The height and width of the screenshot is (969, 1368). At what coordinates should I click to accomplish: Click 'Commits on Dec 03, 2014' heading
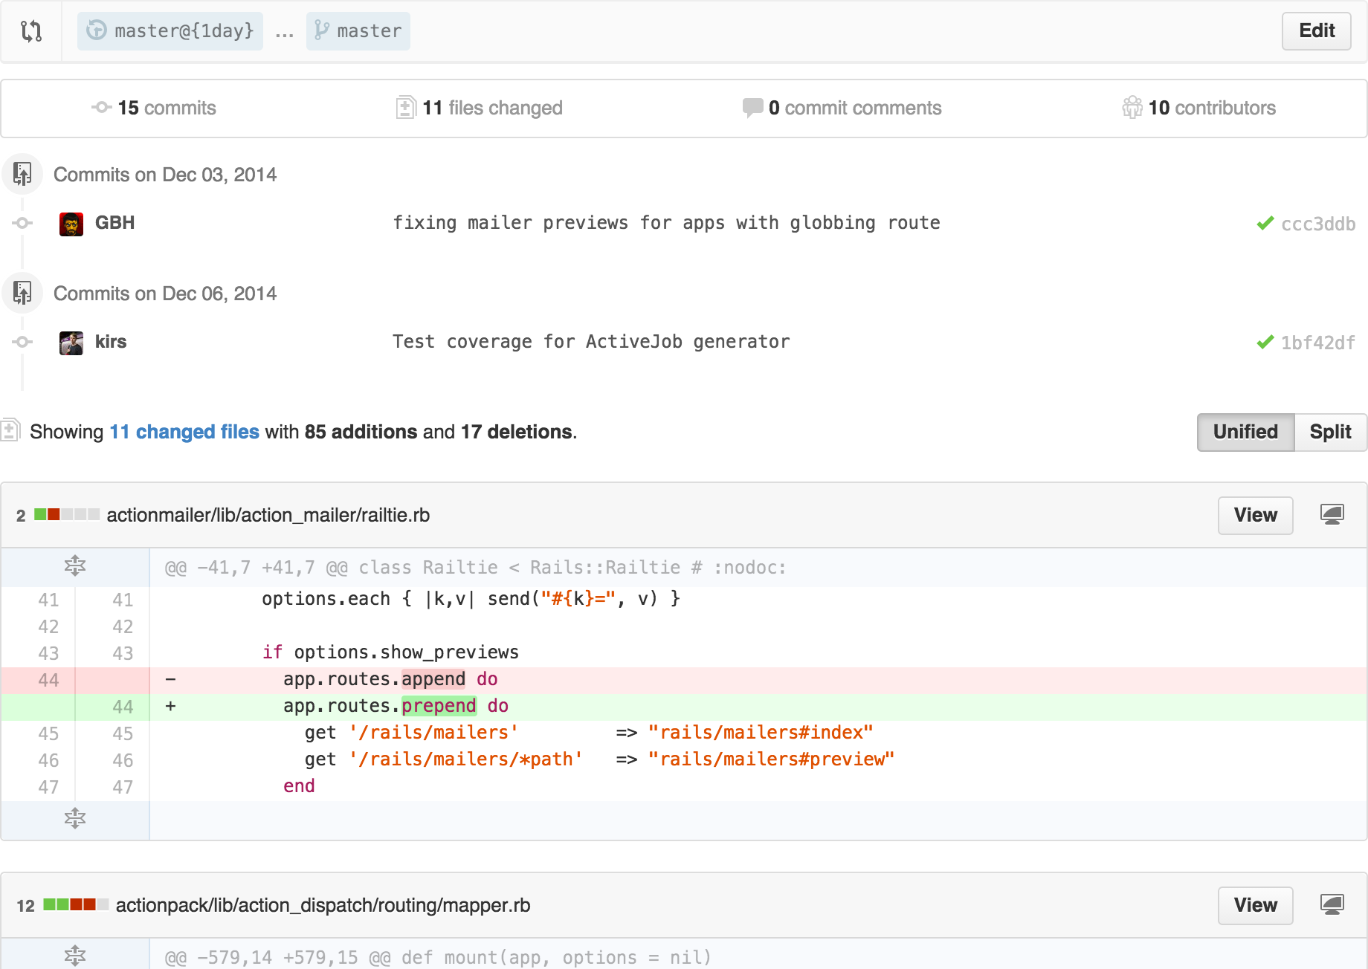(165, 175)
